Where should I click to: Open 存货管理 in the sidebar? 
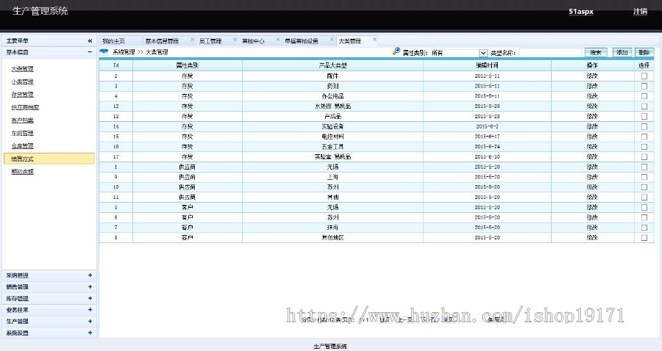(22, 95)
